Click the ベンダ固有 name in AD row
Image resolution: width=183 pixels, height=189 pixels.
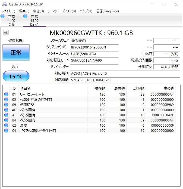tap(28, 110)
